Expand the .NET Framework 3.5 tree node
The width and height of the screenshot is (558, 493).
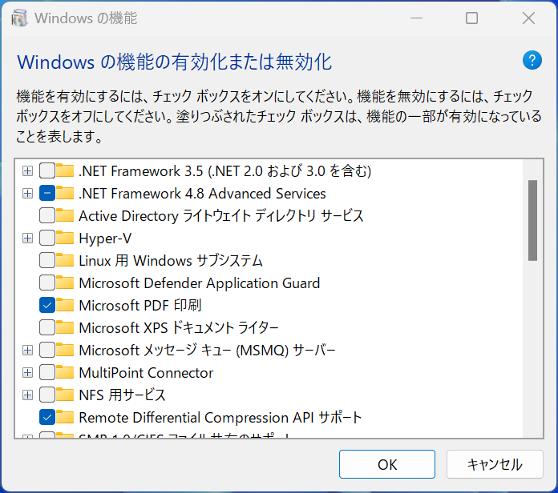28,171
